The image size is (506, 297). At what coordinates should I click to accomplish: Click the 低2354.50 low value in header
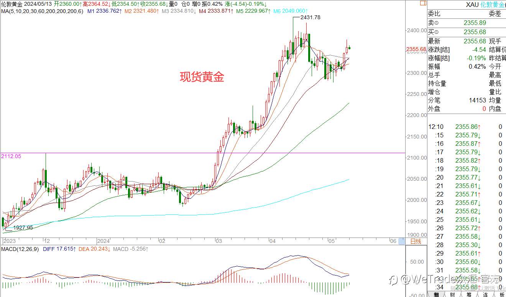pos(125,4)
